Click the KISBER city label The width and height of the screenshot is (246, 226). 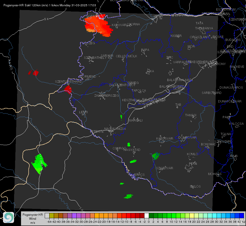coord(176,36)
